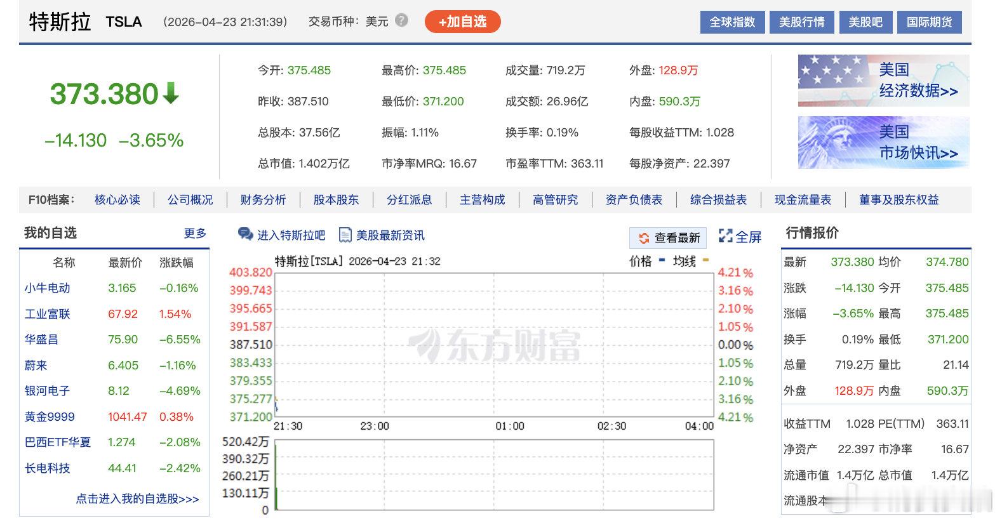1002x523 pixels.
Task: Click the 21:30 chart time label
Action: tap(288, 426)
